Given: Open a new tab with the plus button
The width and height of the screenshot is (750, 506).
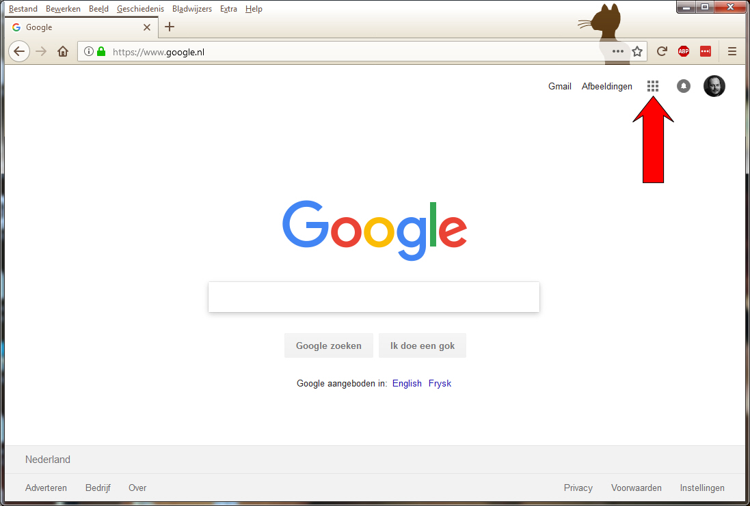Looking at the screenshot, I should pyautogui.click(x=170, y=27).
